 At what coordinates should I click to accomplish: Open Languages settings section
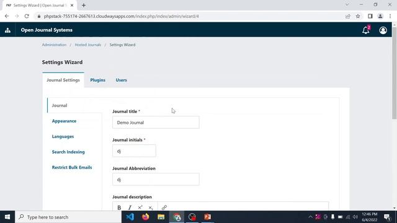[63, 136]
